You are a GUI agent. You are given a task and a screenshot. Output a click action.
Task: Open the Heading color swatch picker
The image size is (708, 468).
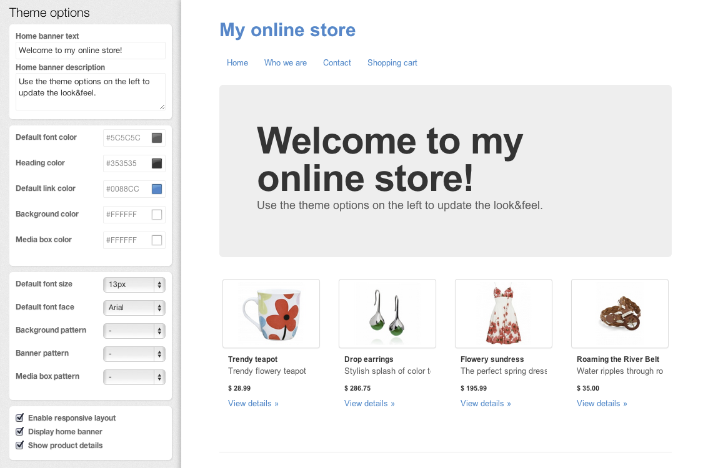coord(157,163)
